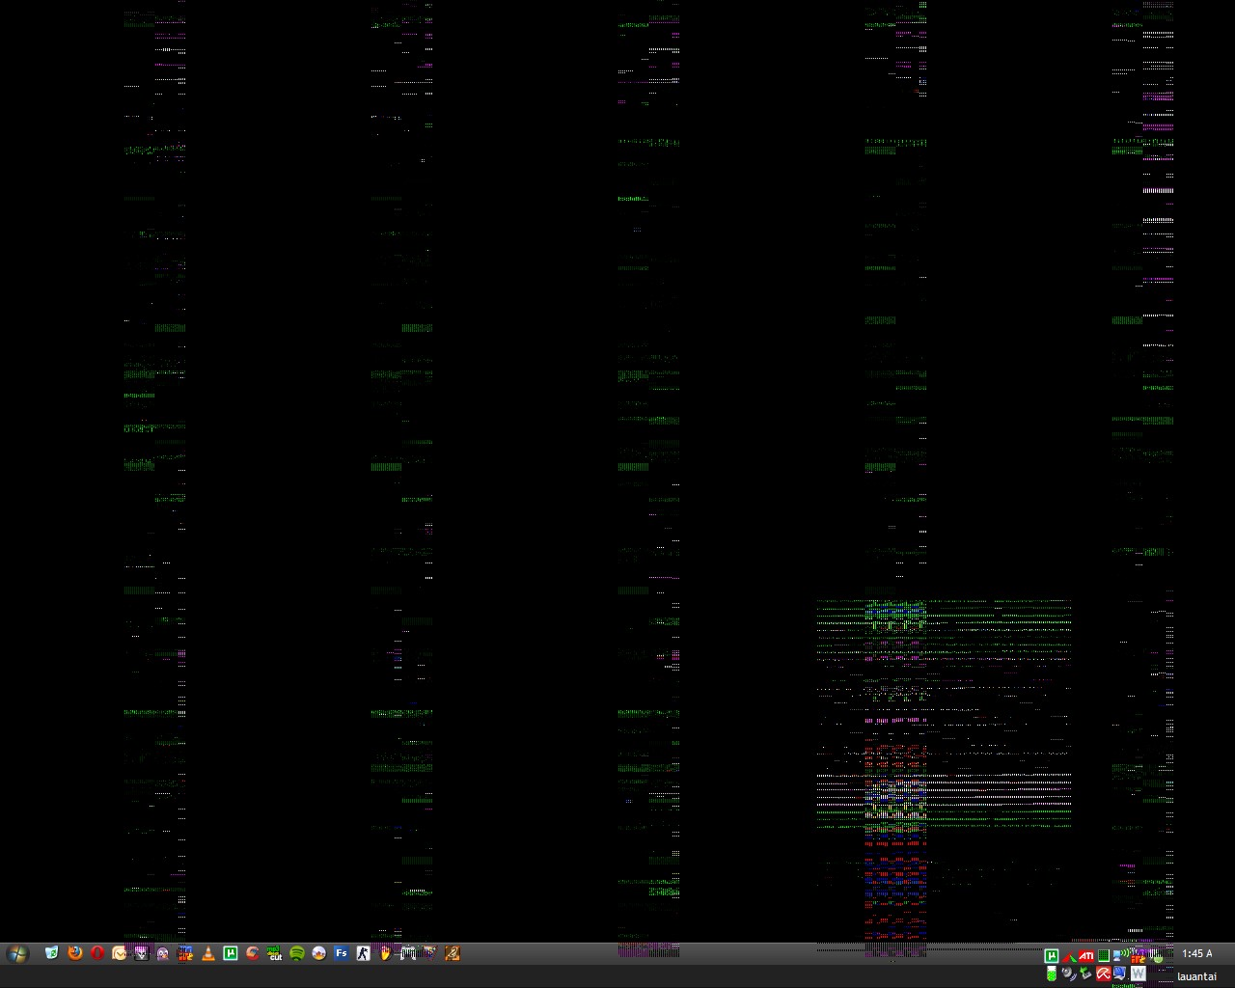Launch CCleaner from the taskbar
The height and width of the screenshot is (988, 1235).
253,953
